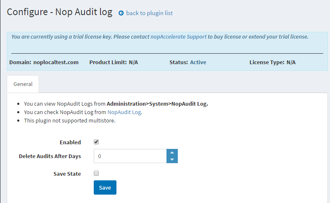330x203 pixels.
Task: Increase days with the up arrow
Action: click(172, 153)
